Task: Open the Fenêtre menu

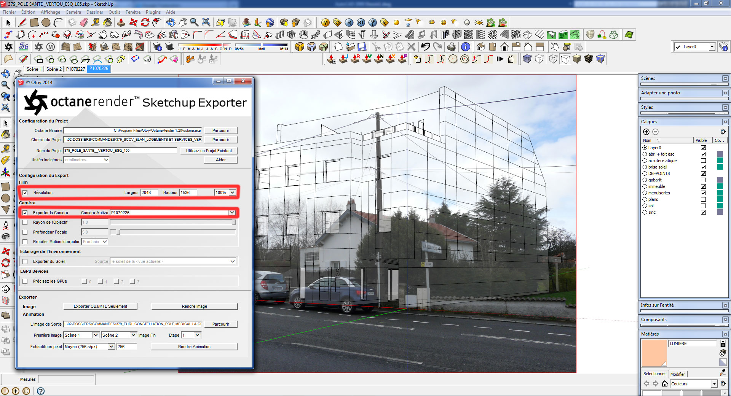Action: tap(133, 12)
